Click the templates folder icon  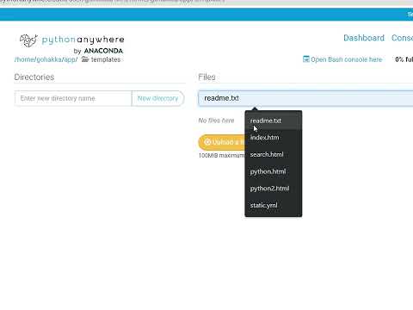pos(85,59)
